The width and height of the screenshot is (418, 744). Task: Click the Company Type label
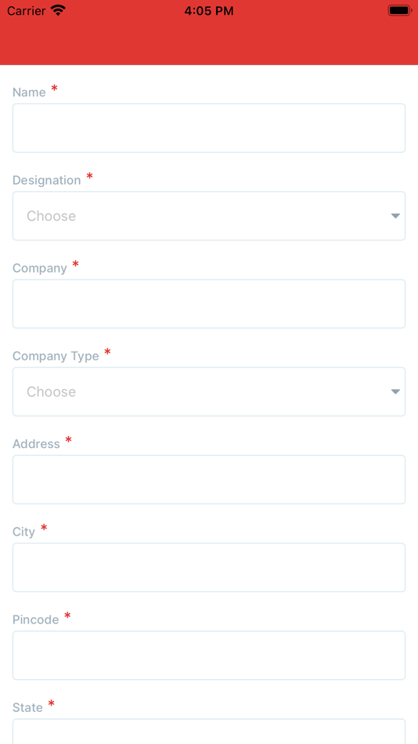pyautogui.click(x=56, y=356)
